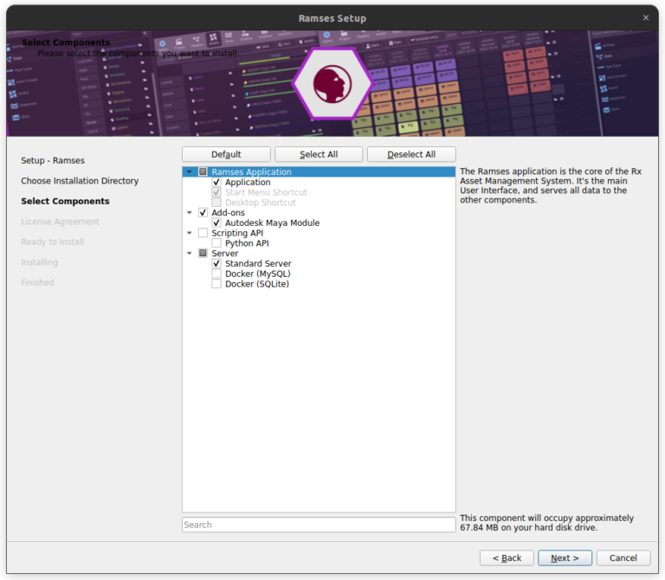The width and height of the screenshot is (665, 580).
Task: Check the Docker (MySQL) option
Action: click(x=216, y=274)
